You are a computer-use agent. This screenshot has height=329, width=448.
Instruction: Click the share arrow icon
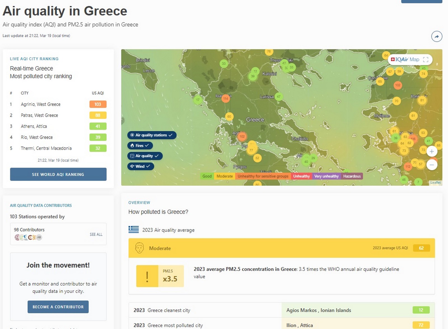pos(437,36)
